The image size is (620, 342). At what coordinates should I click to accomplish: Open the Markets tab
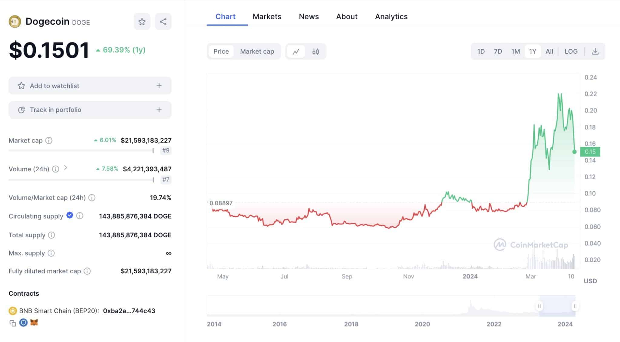[x=267, y=16]
